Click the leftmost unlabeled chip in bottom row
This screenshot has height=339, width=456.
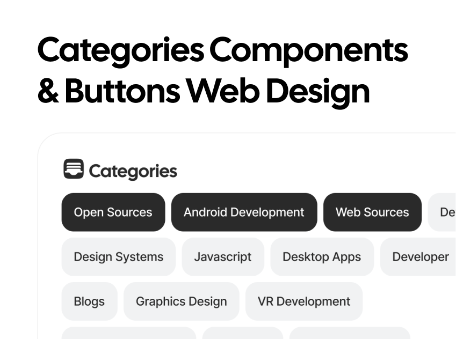(x=129, y=335)
